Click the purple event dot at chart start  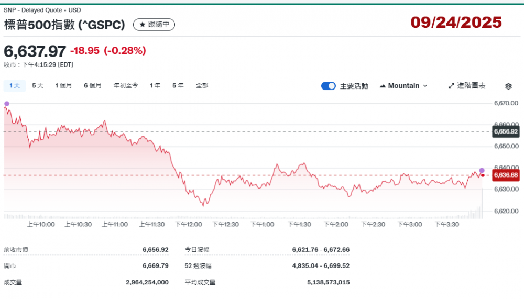[x=6, y=104]
